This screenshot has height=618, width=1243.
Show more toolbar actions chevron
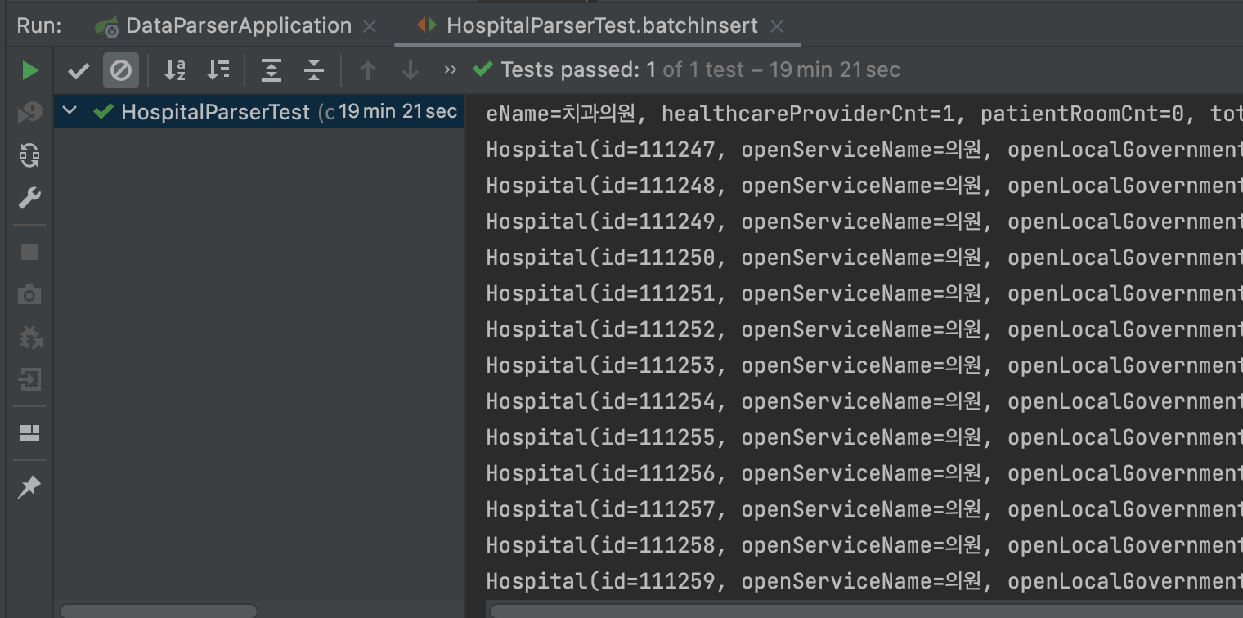[x=450, y=70]
